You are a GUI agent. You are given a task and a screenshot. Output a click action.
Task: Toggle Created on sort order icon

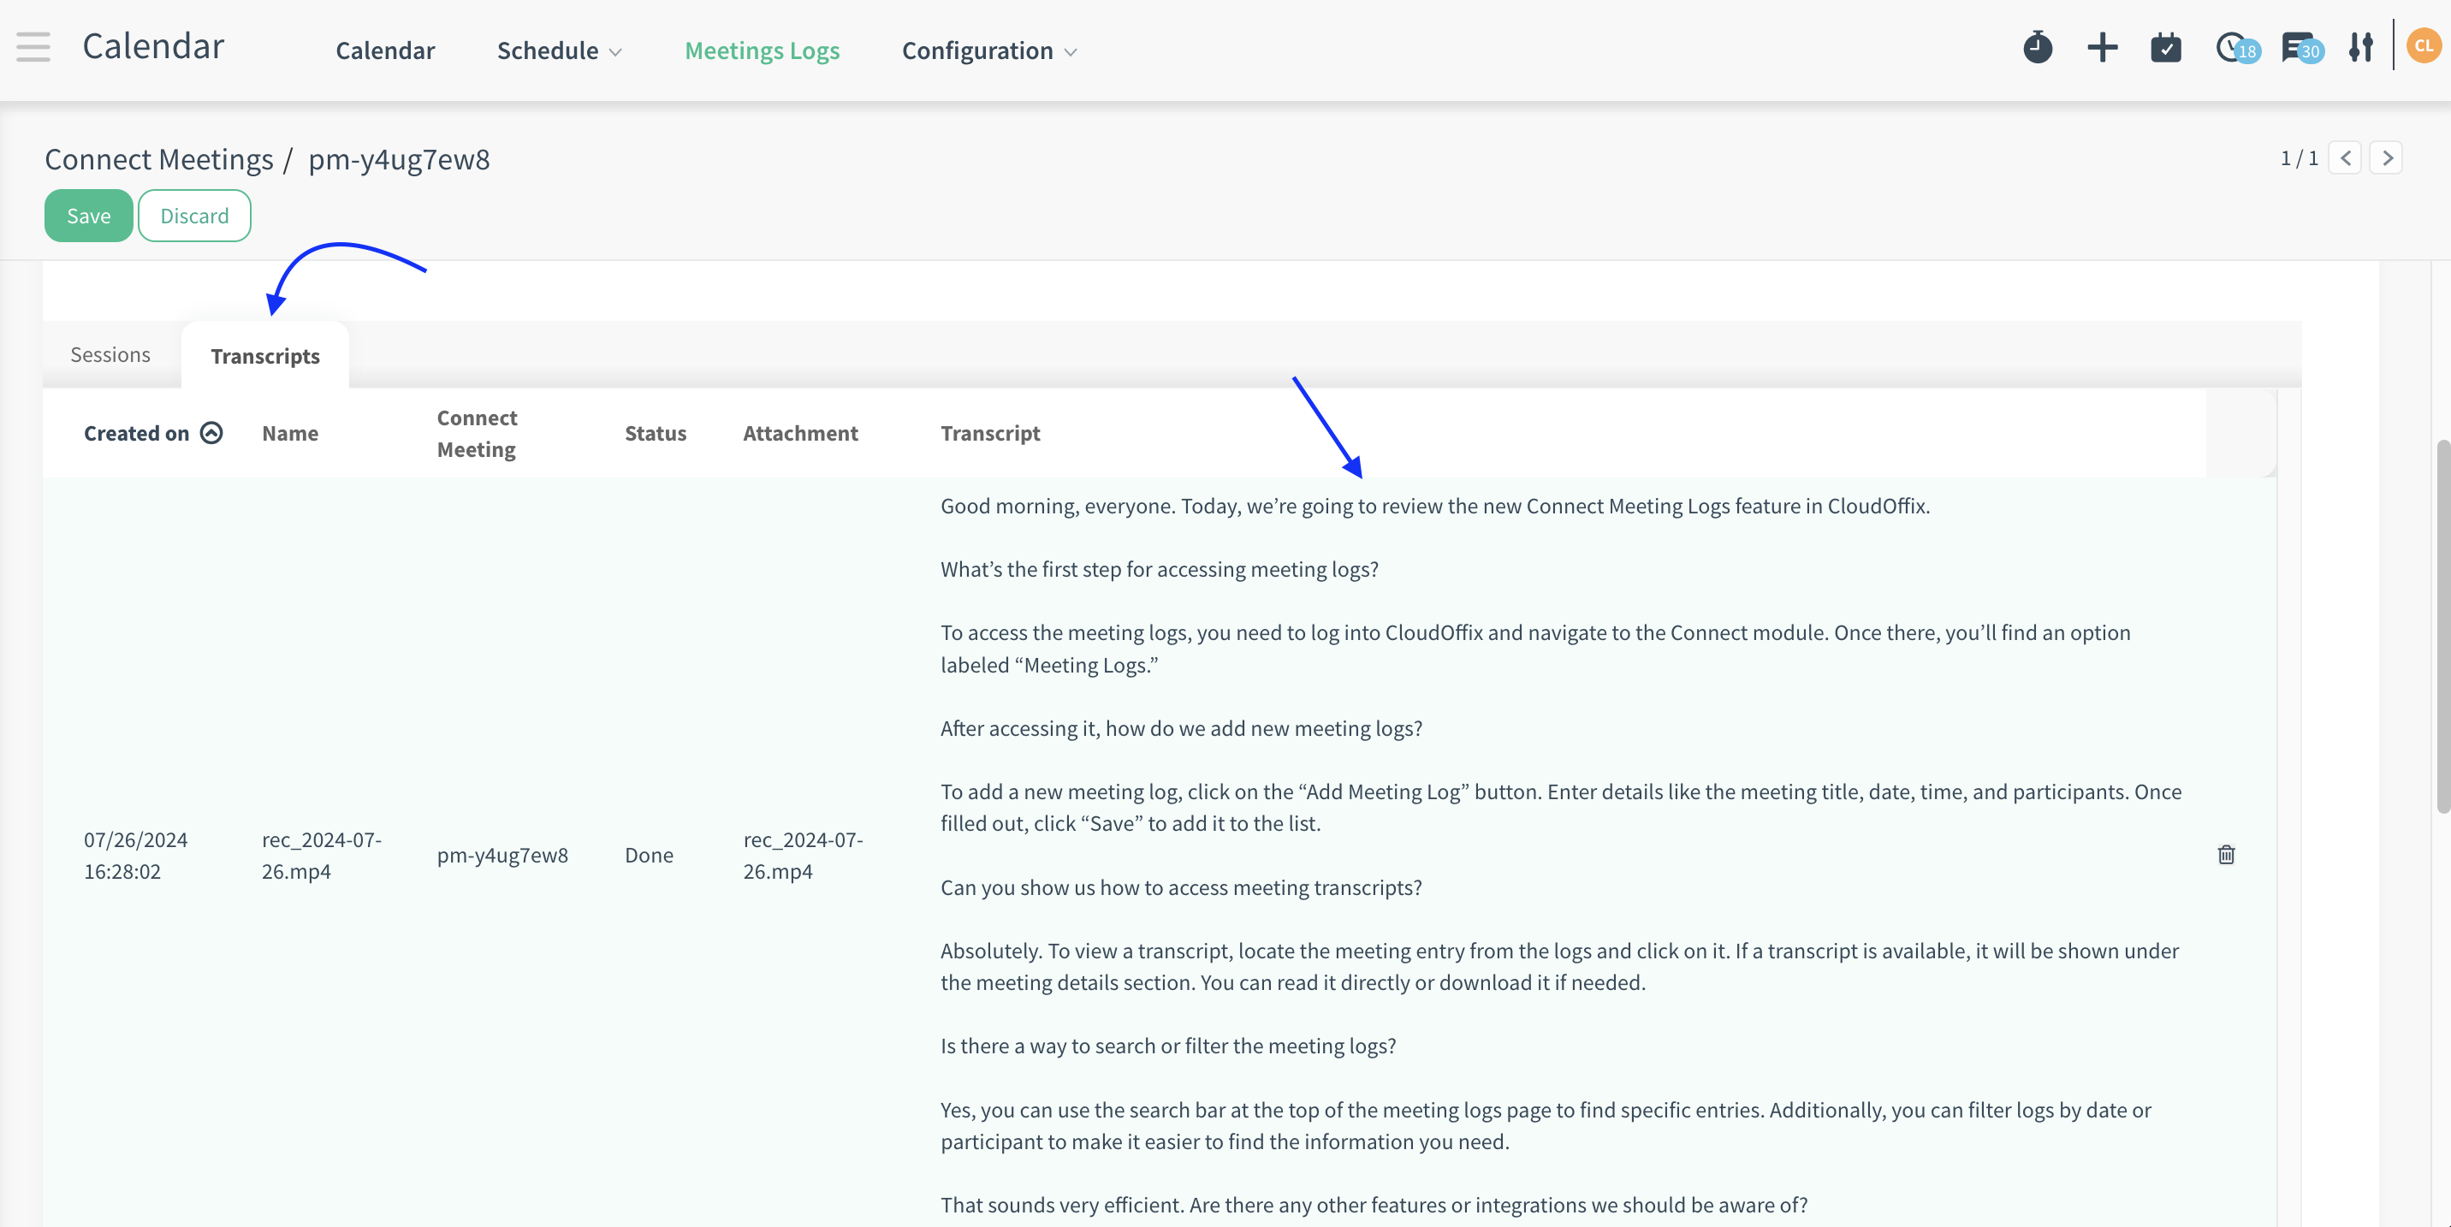pyautogui.click(x=211, y=433)
